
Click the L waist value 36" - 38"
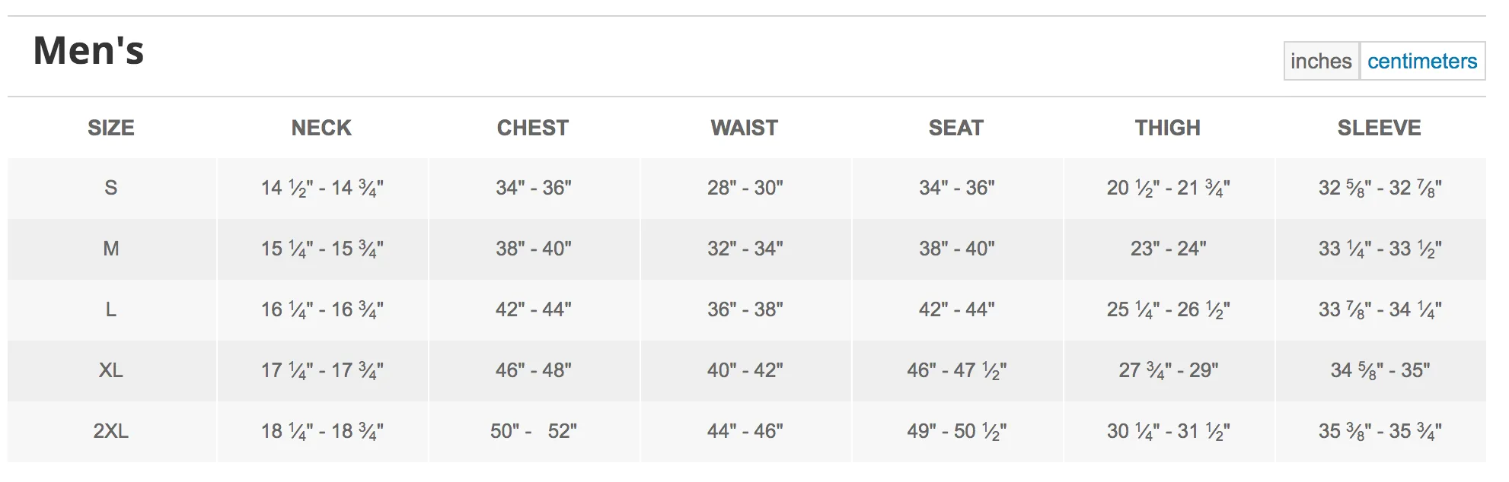tap(745, 309)
